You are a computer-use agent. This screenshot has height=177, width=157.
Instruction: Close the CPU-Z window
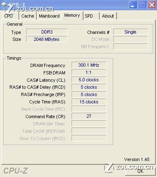coord(152,5)
